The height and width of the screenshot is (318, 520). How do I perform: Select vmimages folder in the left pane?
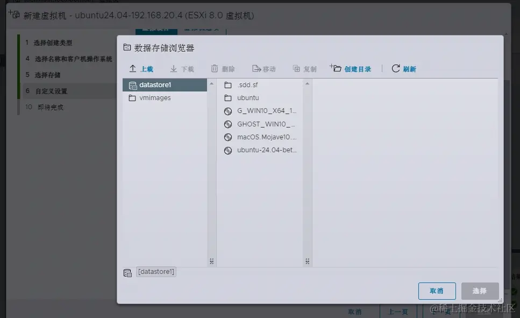[x=165, y=98]
